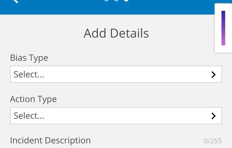Viewport: 232px width, 148px height.
Task: Click the Add Details heading
Action: [x=116, y=33]
